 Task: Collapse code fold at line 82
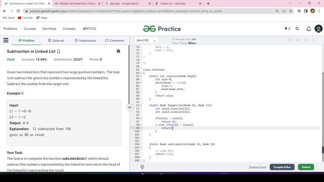(141, 73)
